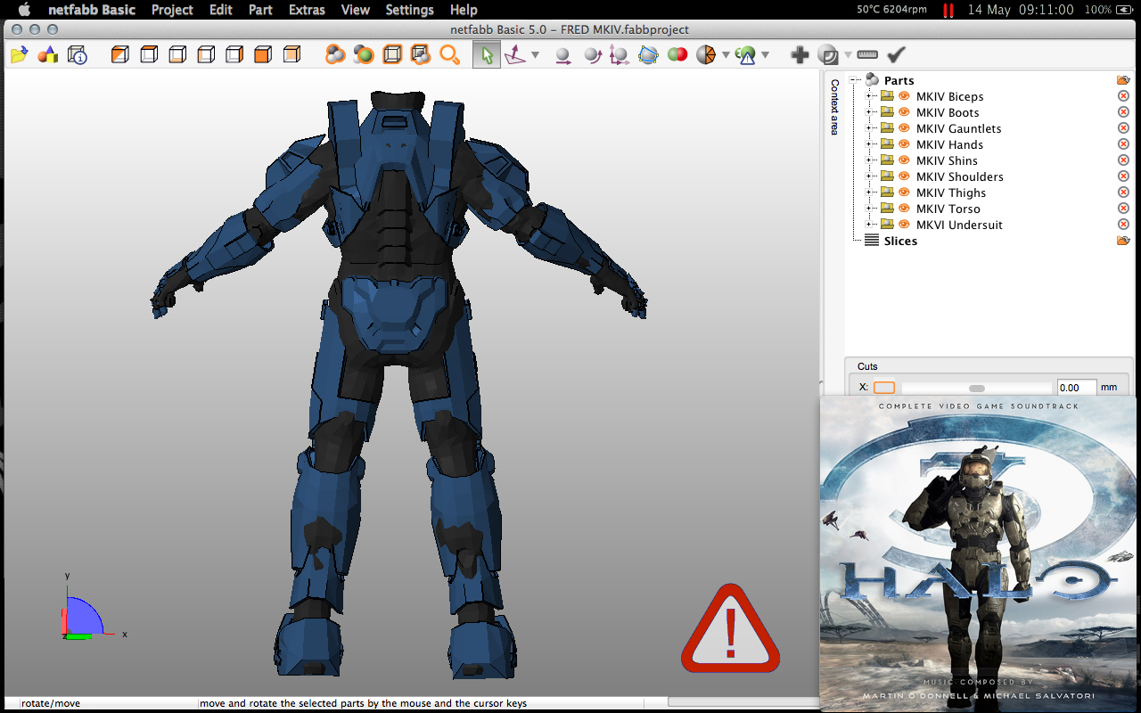This screenshot has width=1141, height=713.
Task: Click the X cut value input field
Action: [1075, 388]
